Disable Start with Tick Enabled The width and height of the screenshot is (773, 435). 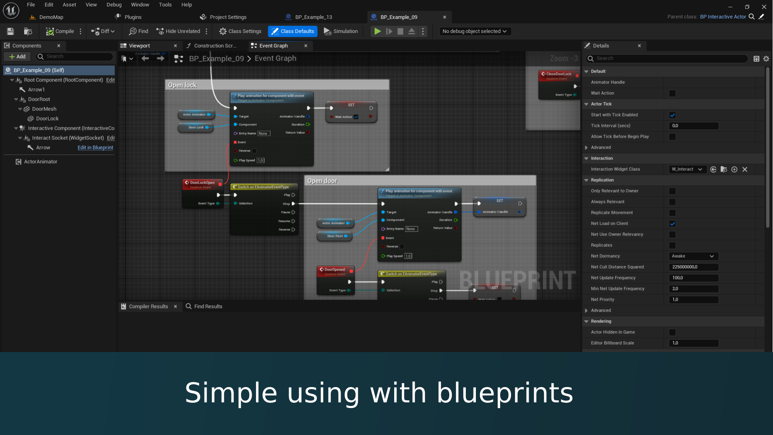coord(672,115)
